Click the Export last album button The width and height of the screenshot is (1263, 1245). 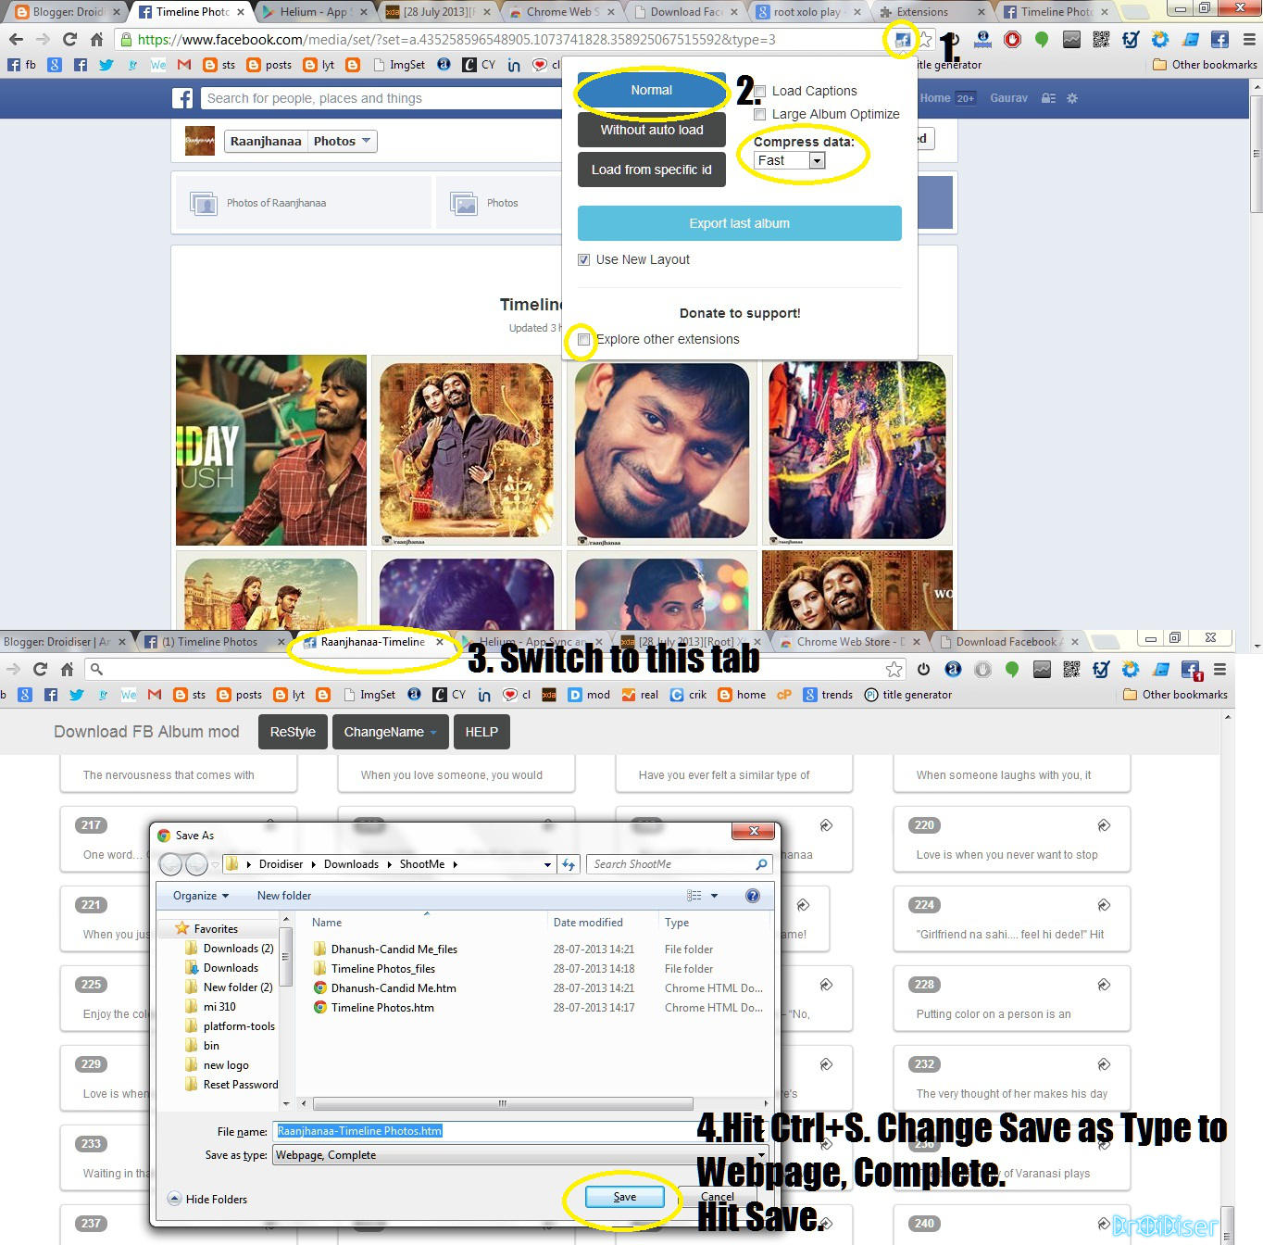point(739,223)
